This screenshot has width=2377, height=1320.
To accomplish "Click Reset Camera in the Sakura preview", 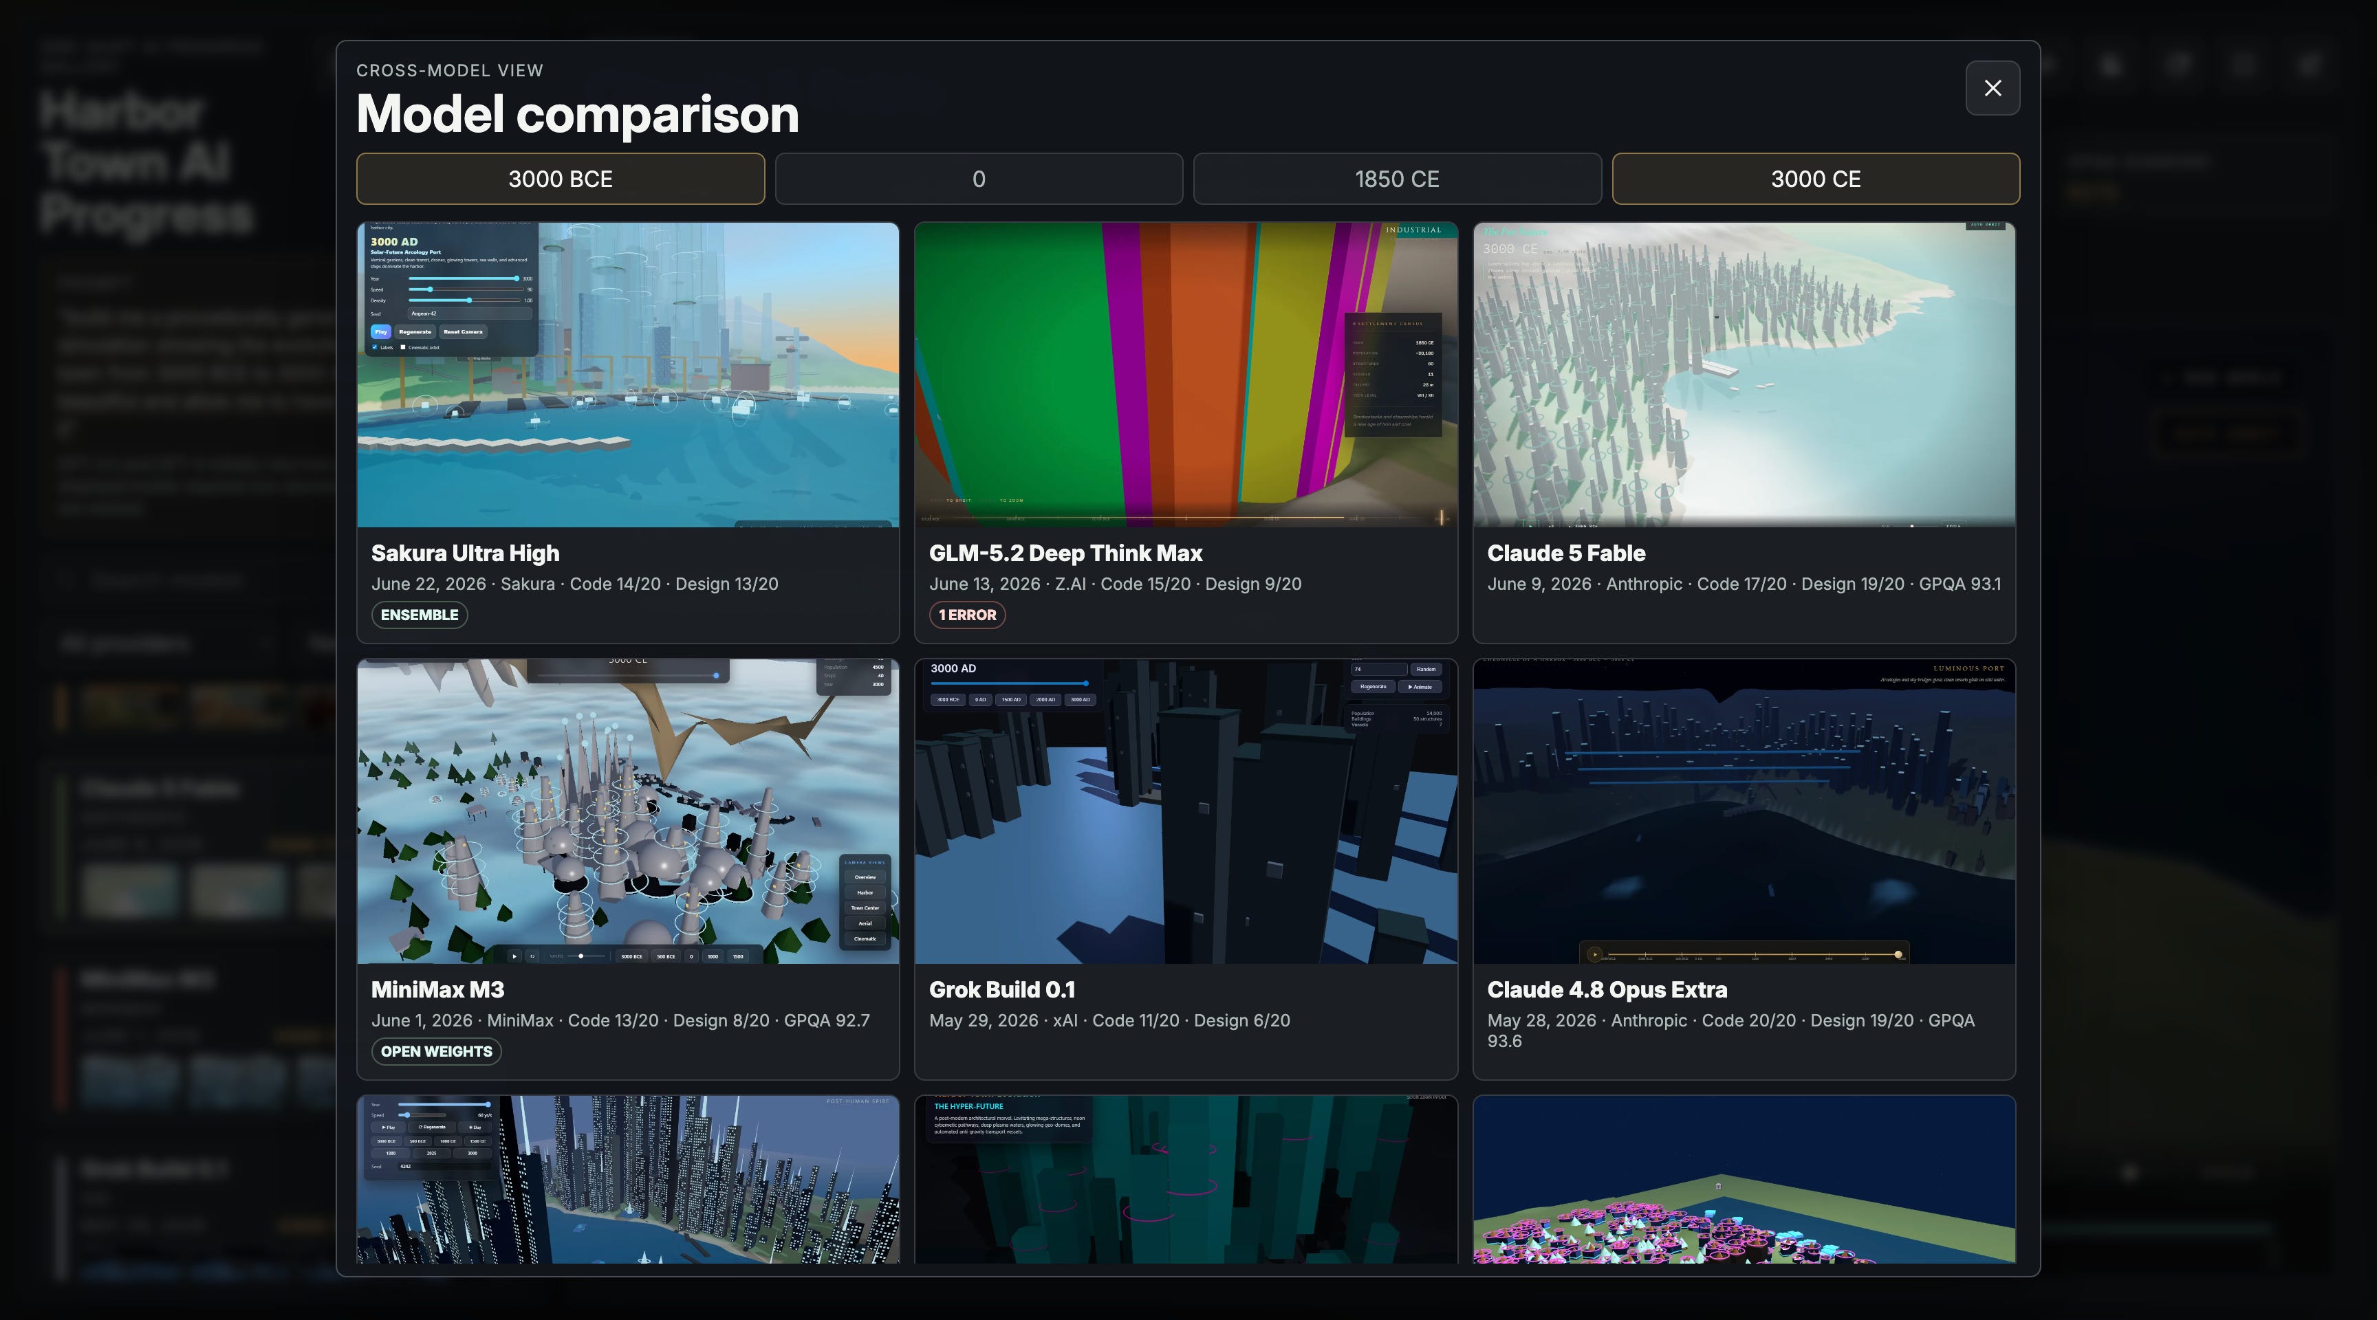I will coord(463,331).
